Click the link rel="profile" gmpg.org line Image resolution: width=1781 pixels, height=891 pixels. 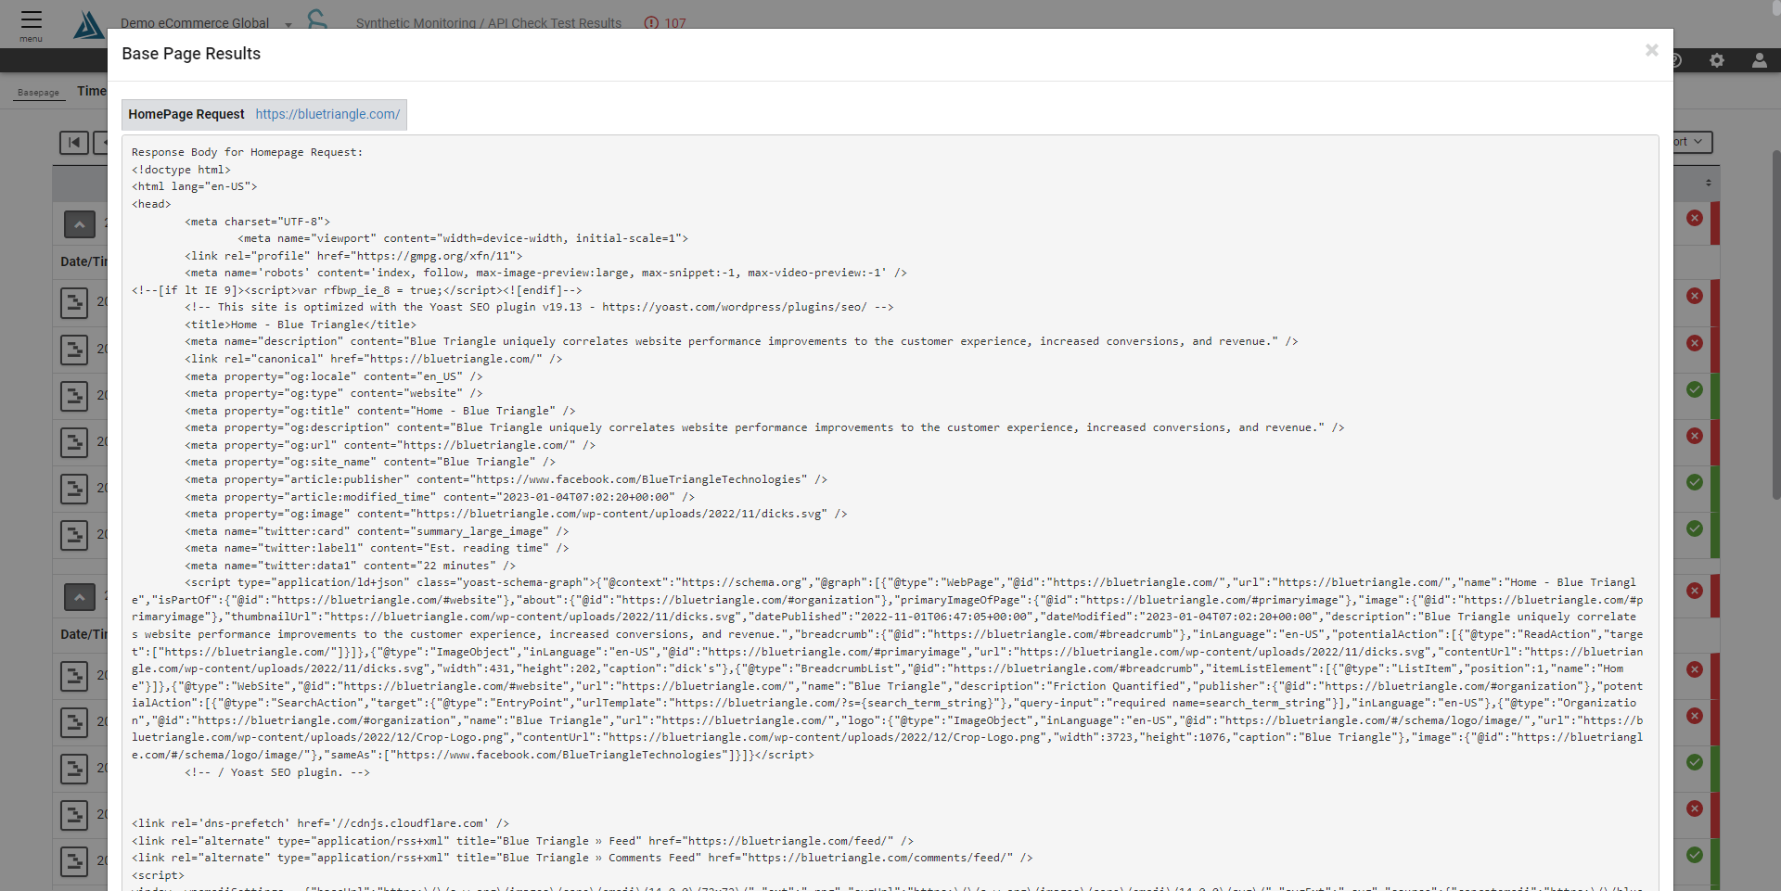[x=353, y=256]
